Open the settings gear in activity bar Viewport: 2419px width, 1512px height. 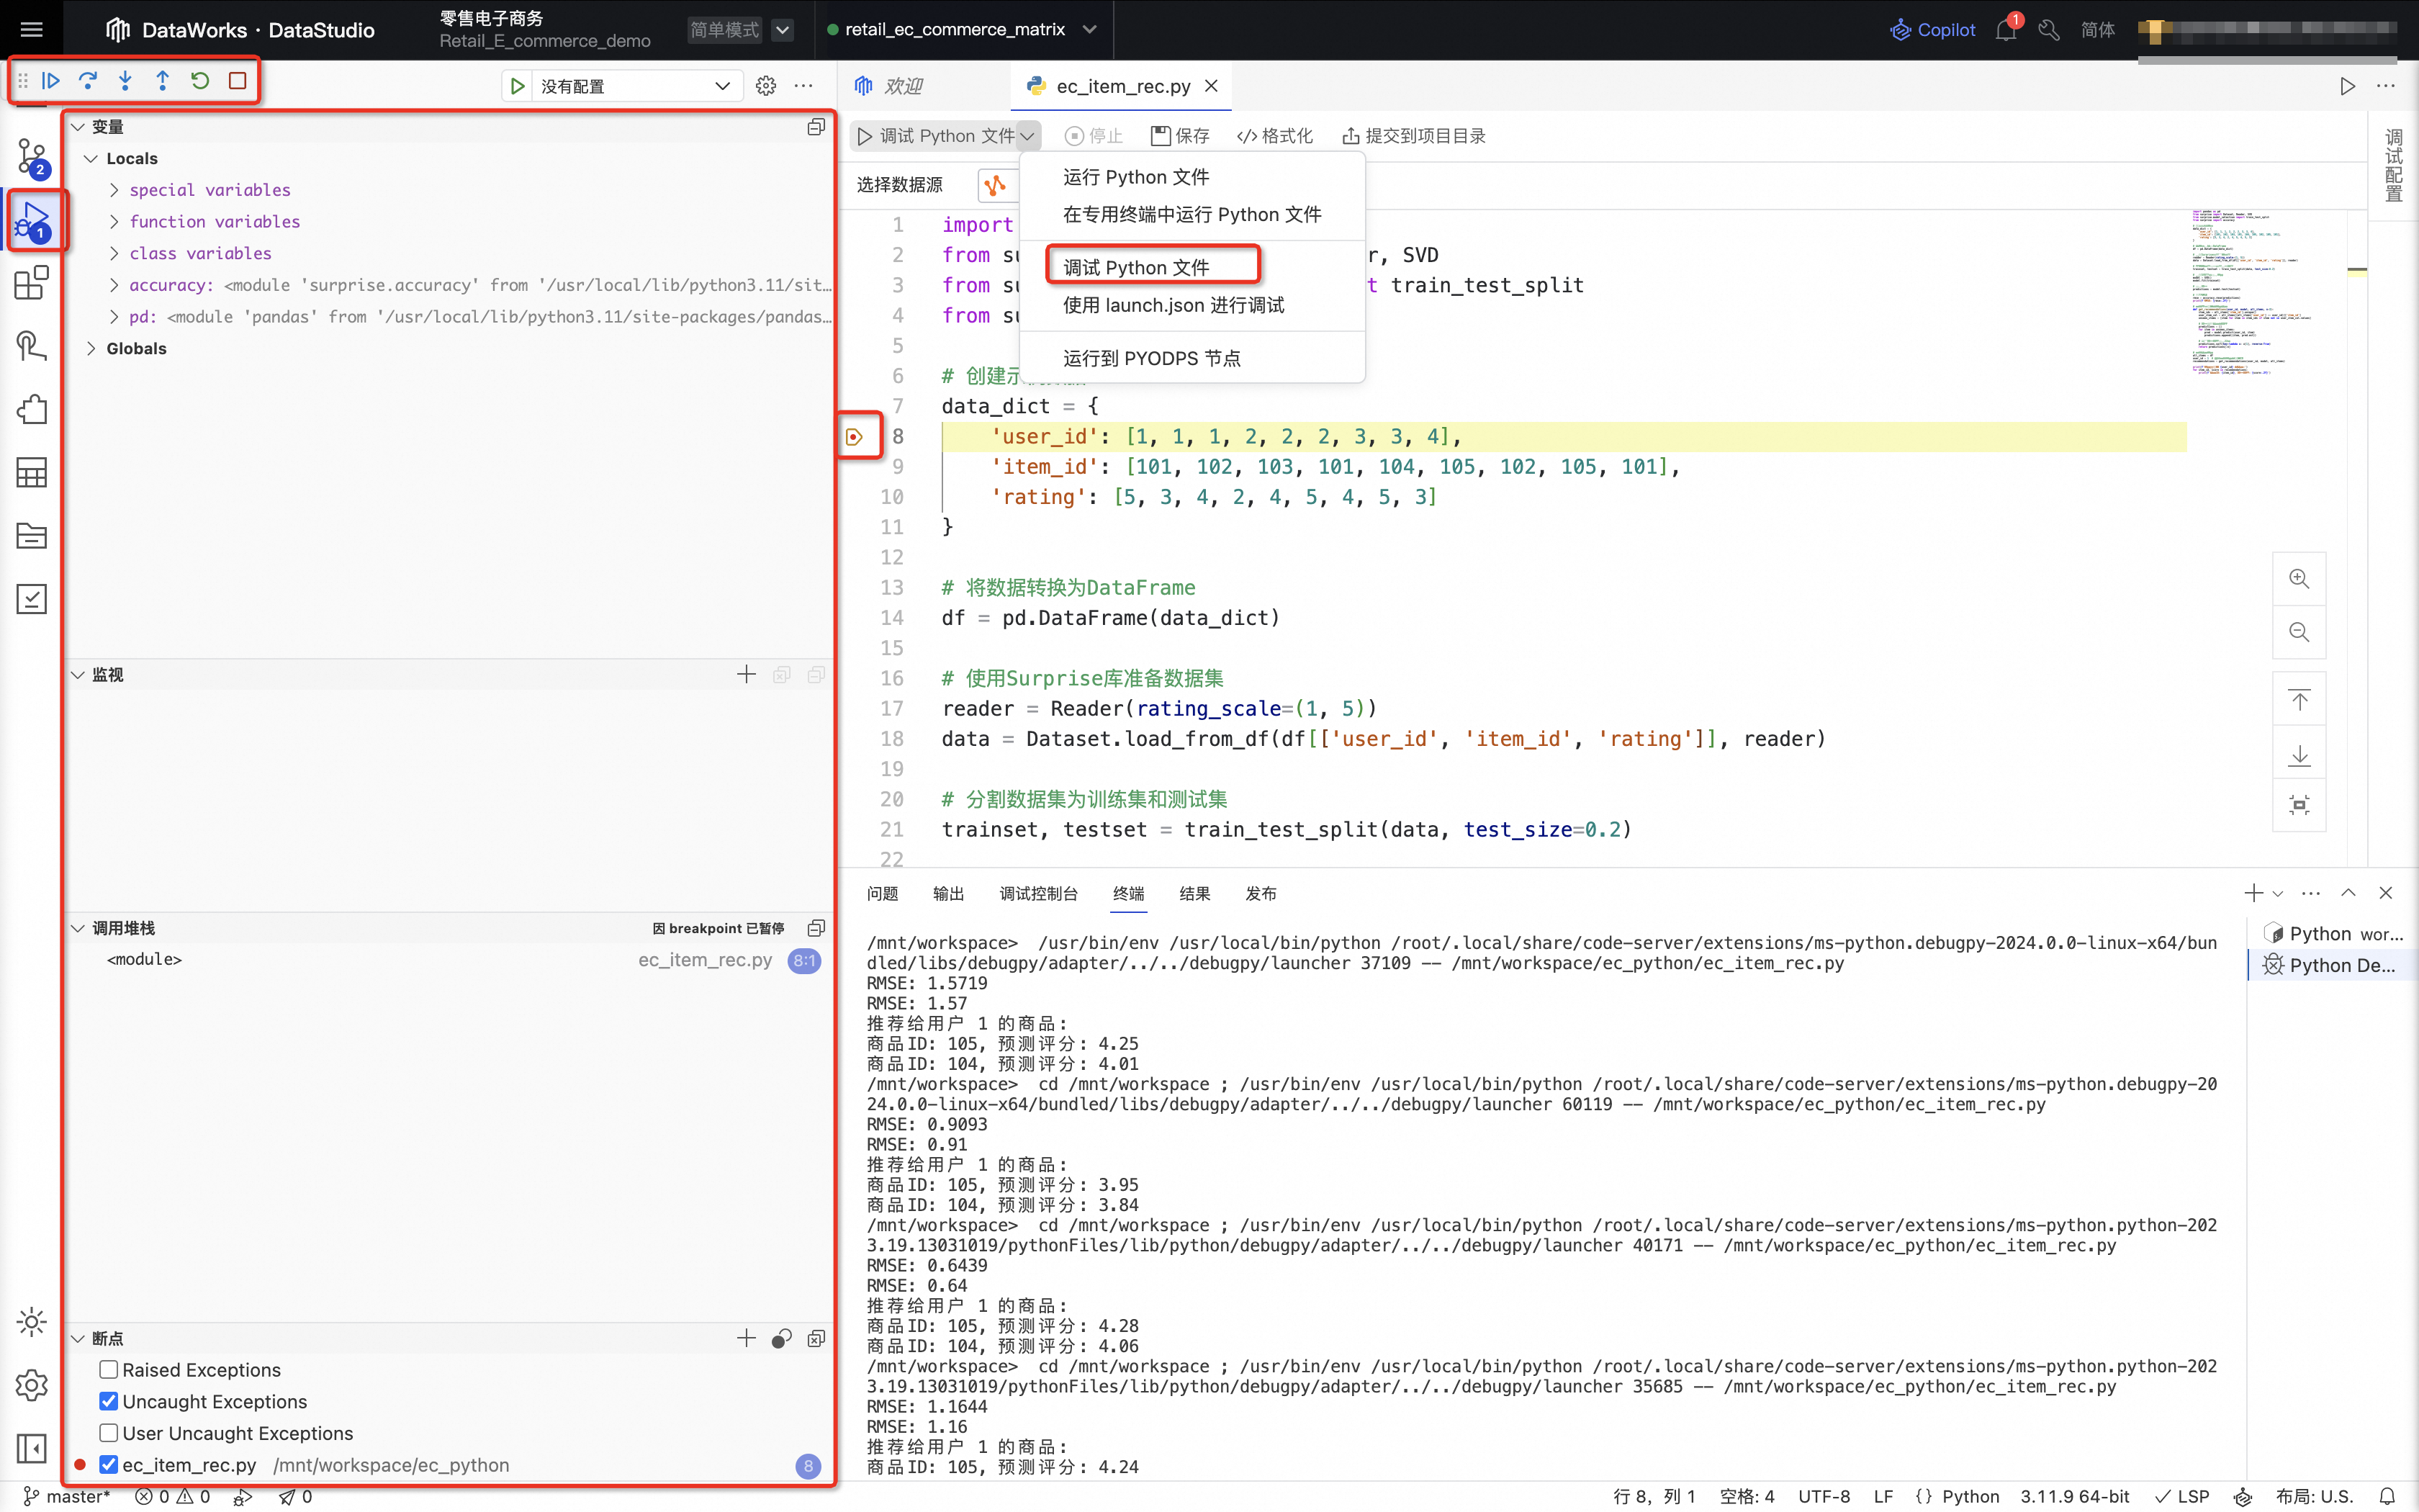pyautogui.click(x=32, y=1385)
